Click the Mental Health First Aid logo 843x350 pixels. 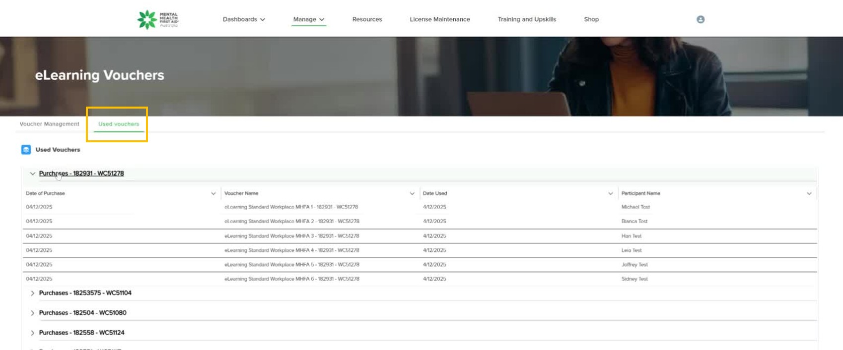pyautogui.click(x=157, y=19)
